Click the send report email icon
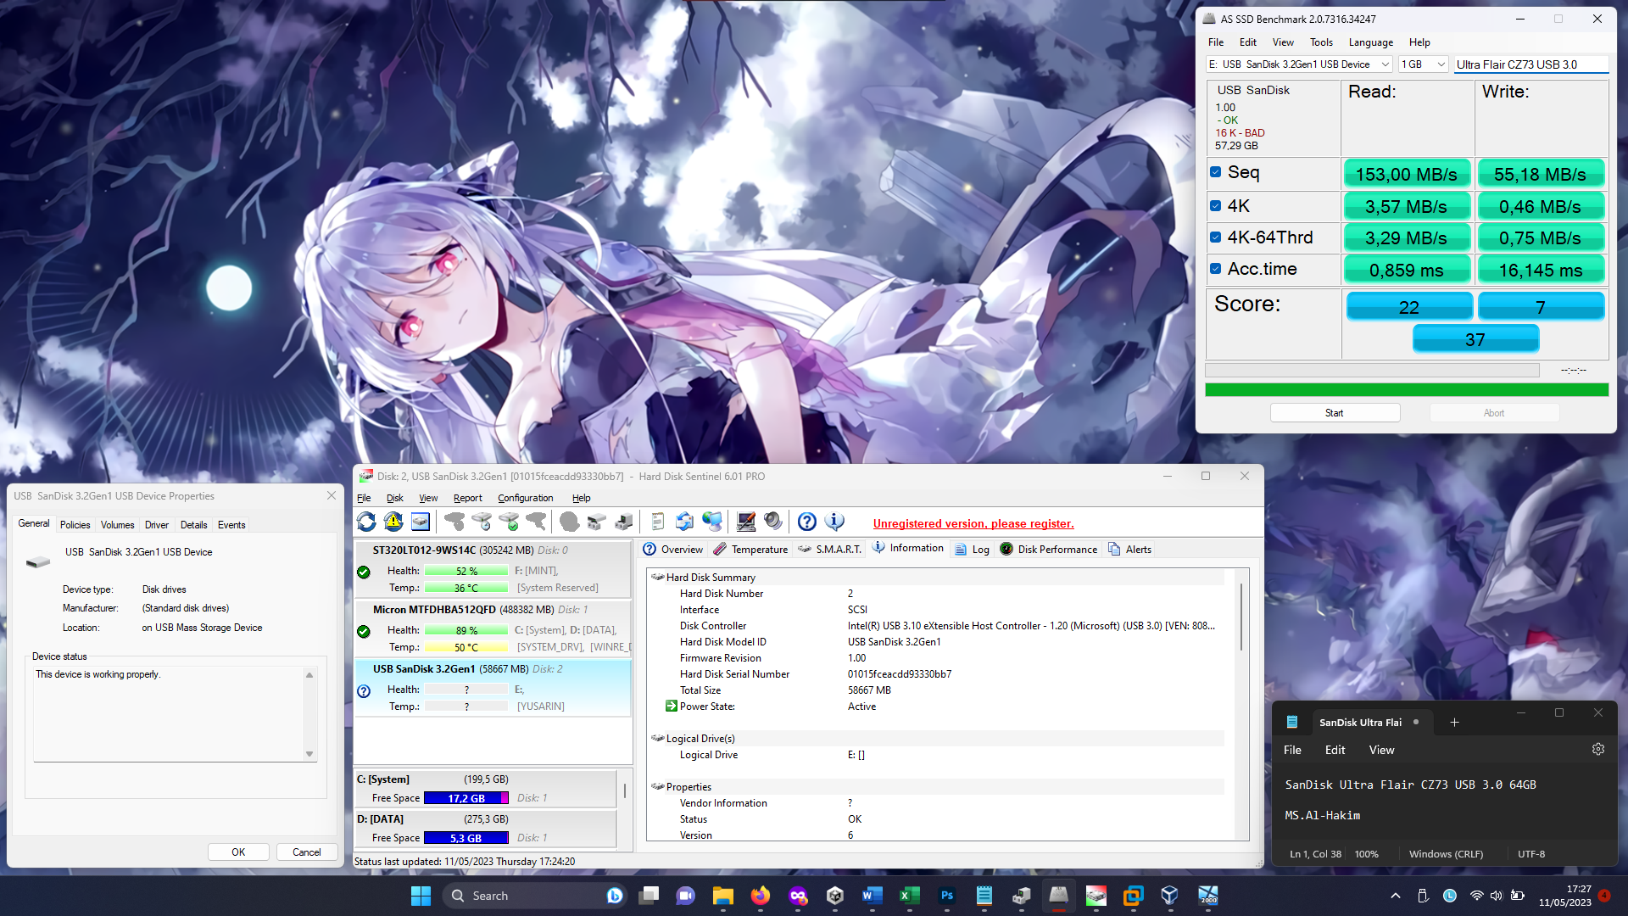1628x916 pixels. pos(684,522)
